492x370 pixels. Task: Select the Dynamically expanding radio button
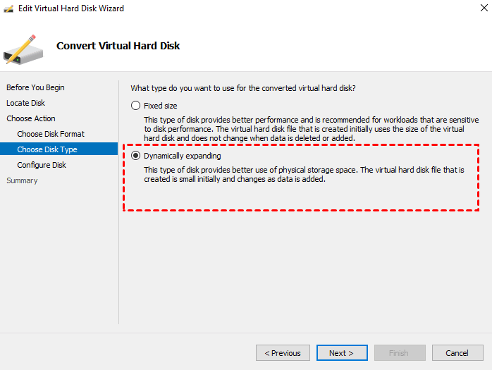click(x=136, y=156)
